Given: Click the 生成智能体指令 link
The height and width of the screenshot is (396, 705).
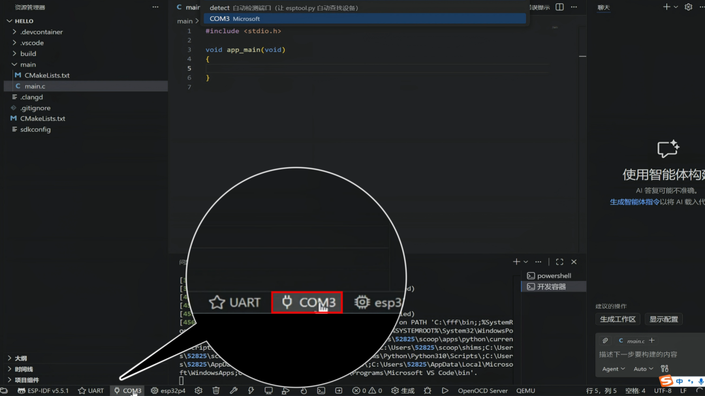Looking at the screenshot, I should [634, 202].
